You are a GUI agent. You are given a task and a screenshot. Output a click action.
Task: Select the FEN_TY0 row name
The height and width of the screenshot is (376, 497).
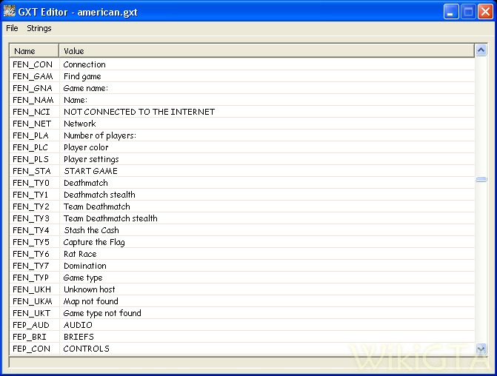tap(31, 183)
